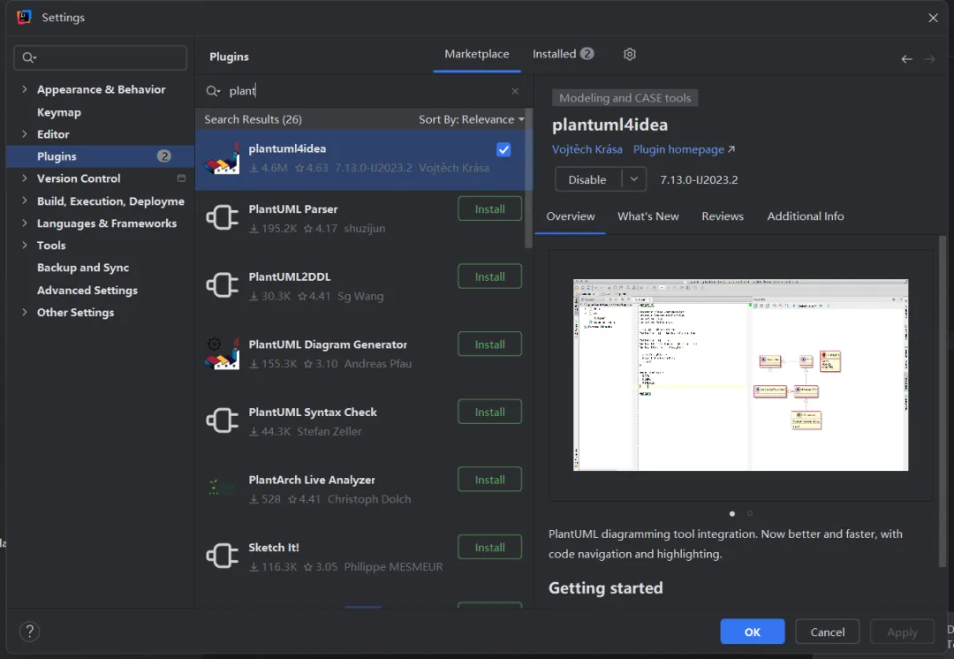Open the Disable button dropdown arrow
Viewport: 954px width, 659px height.
pyautogui.click(x=634, y=179)
